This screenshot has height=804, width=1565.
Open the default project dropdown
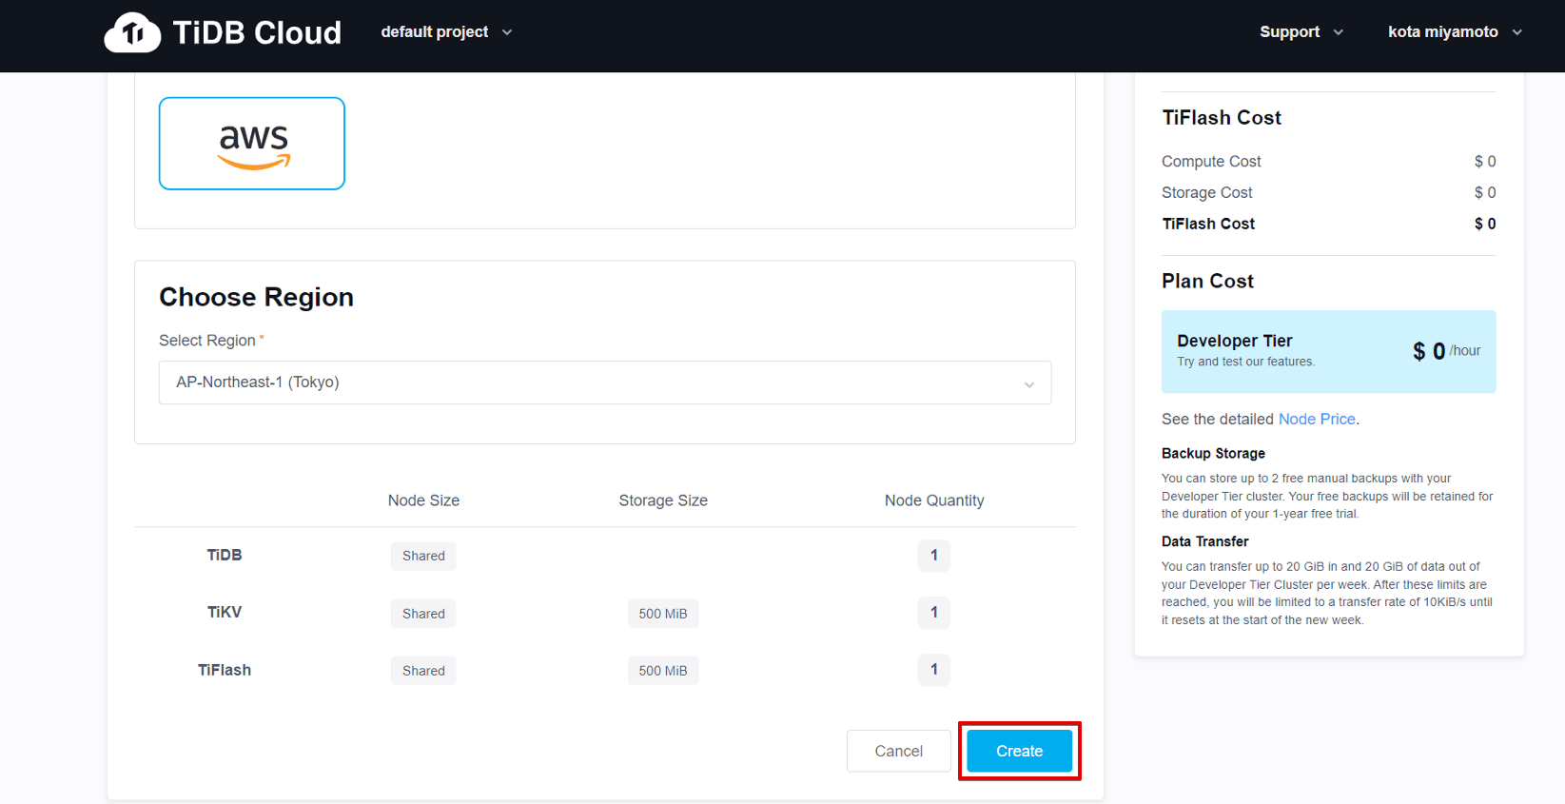click(x=446, y=32)
